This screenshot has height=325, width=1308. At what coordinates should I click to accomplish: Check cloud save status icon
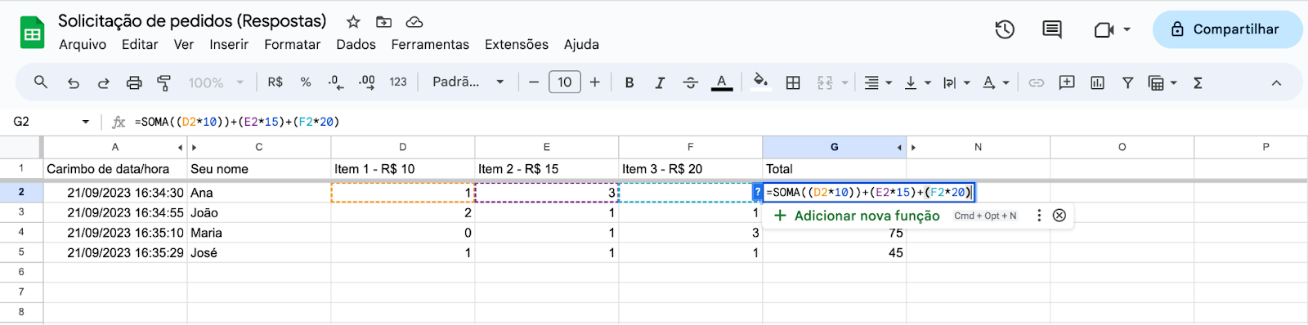414,22
